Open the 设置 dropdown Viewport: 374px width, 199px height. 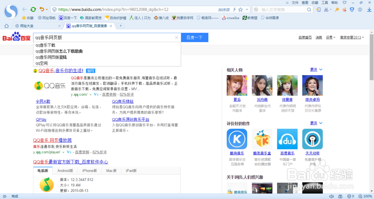click(x=331, y=38)
